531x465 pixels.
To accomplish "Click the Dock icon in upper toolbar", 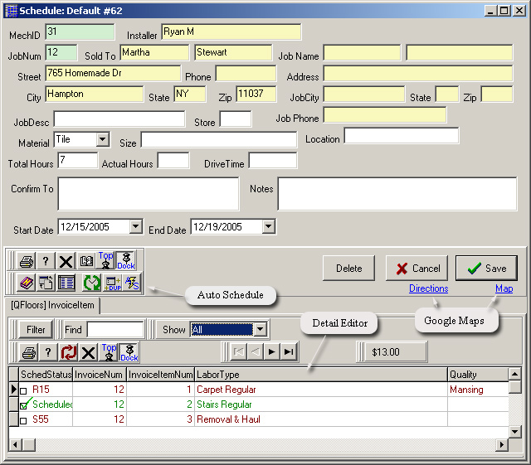I will tap(127, 260).
